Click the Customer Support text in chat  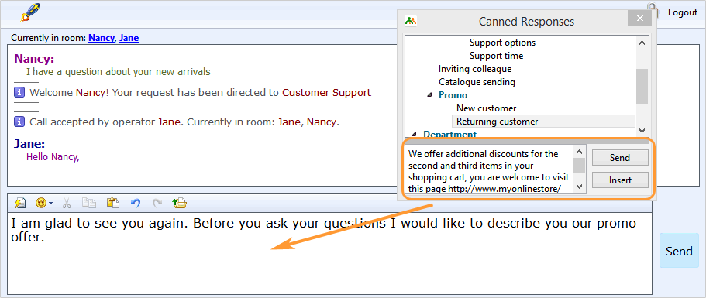pos(326,93)
